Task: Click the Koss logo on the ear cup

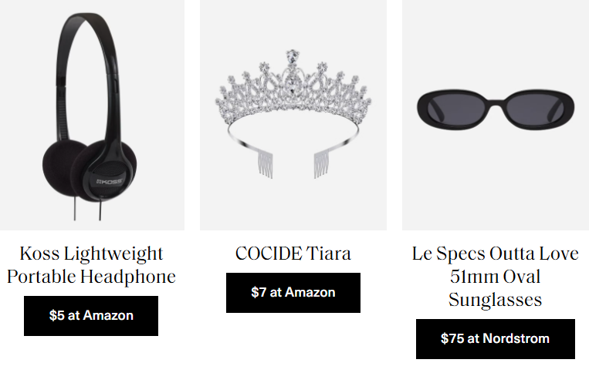Action: (x=110, y=182)
